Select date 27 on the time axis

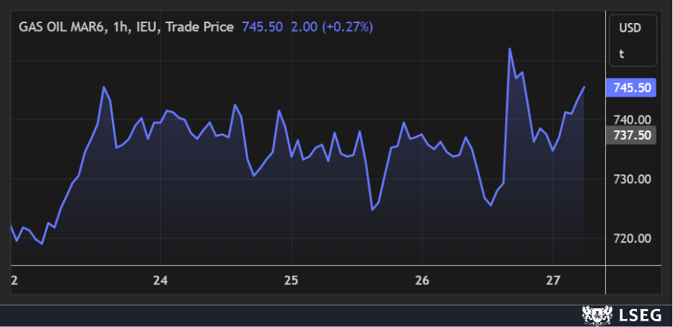553,280
